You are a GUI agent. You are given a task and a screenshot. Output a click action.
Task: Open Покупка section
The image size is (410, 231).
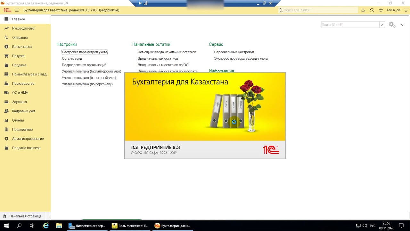click(x=25, y=56)
